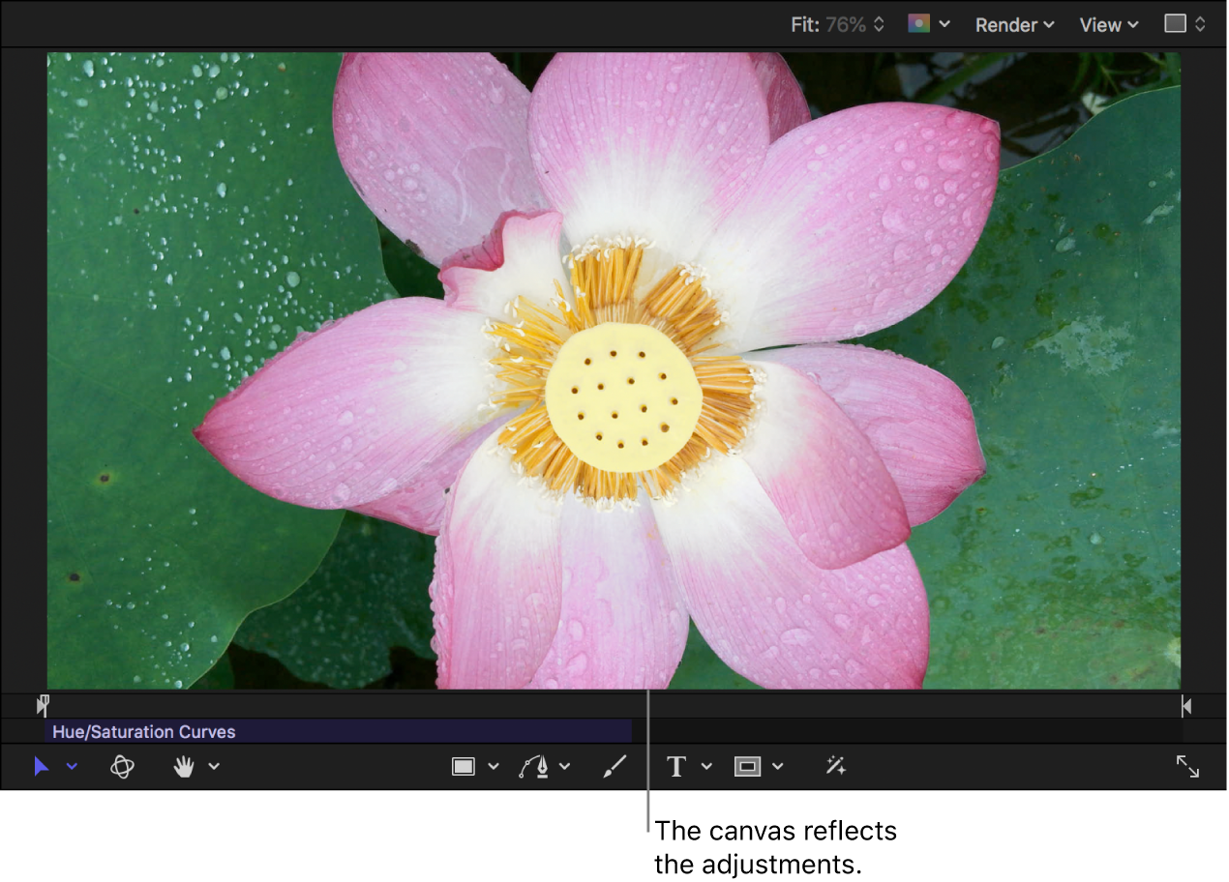Select the 3D Transform tool

122,766
